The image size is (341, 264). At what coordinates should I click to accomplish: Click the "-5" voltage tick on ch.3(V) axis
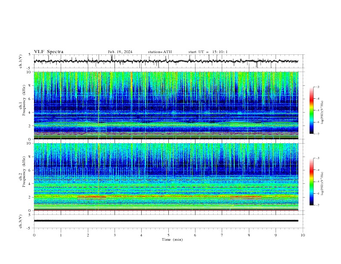[x=29, y=228]
